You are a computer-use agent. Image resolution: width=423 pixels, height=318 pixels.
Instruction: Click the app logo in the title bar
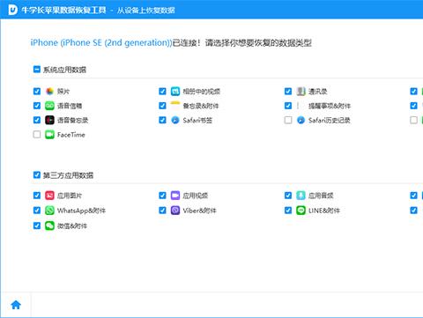coord(13,10)
